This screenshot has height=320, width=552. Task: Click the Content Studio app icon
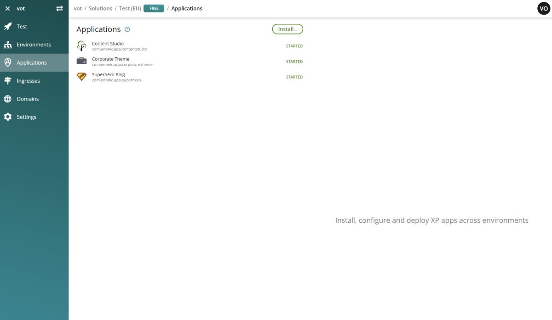click(x=81, y=45)
